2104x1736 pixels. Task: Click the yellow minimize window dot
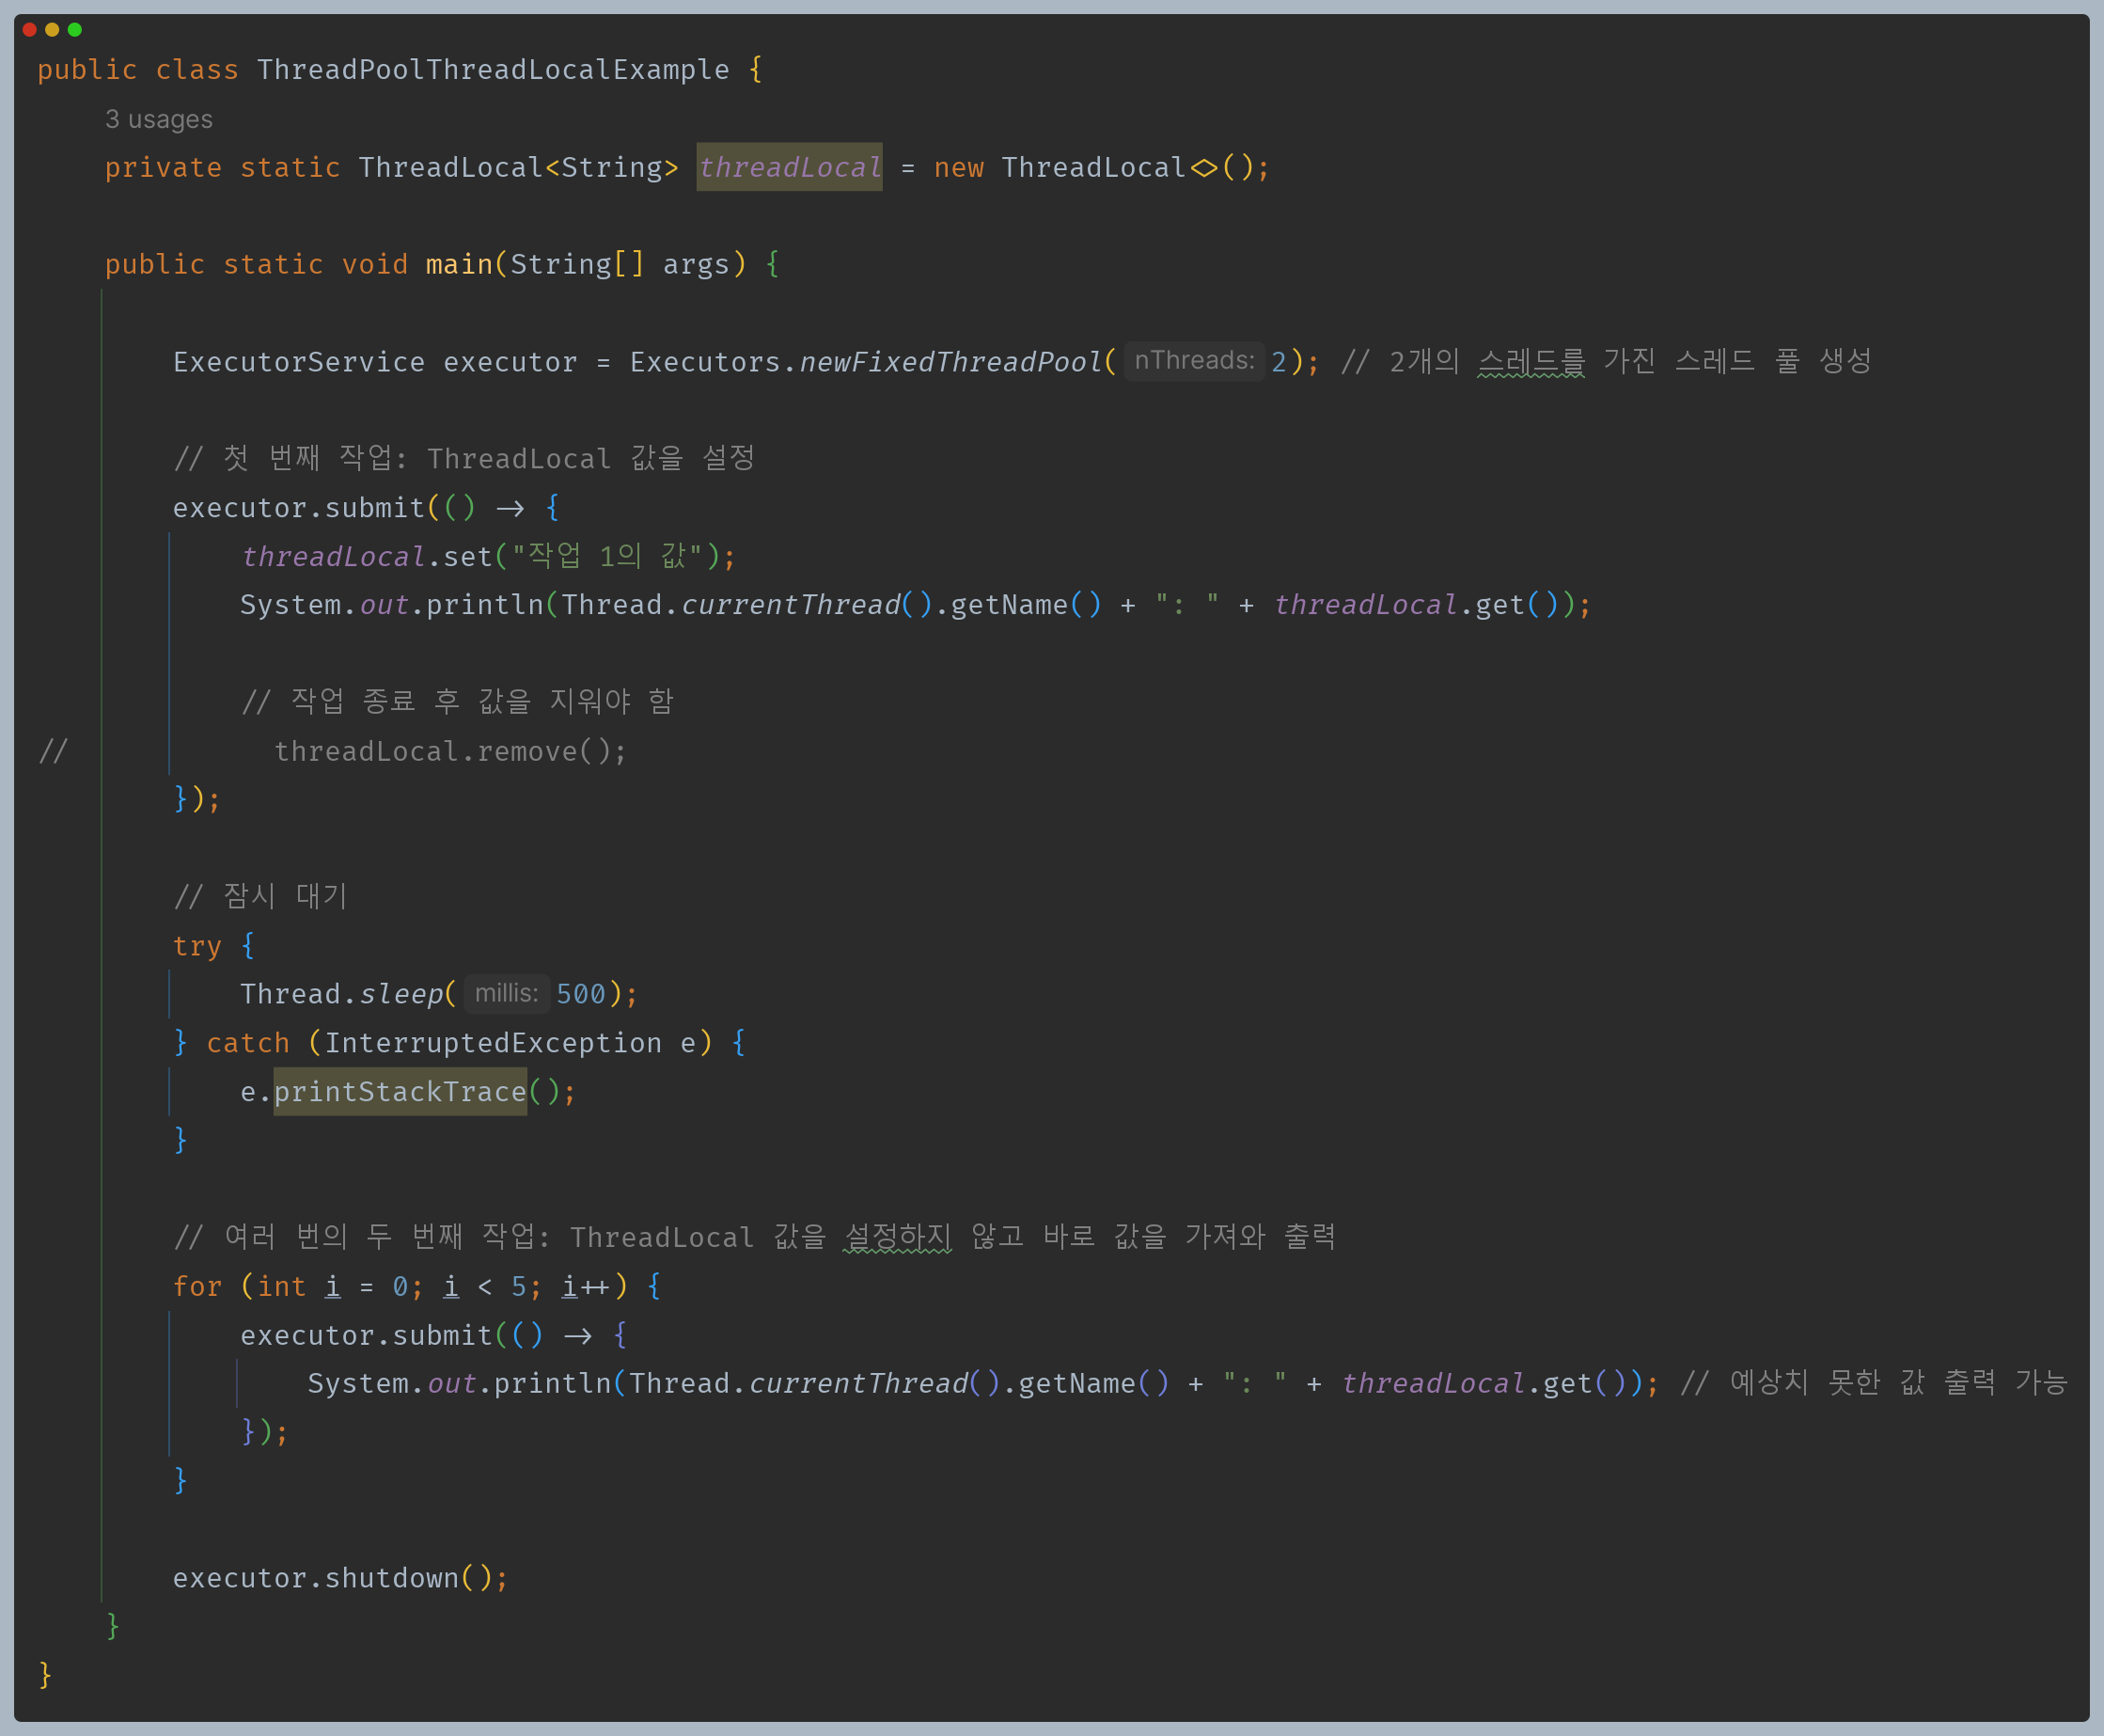52,30
